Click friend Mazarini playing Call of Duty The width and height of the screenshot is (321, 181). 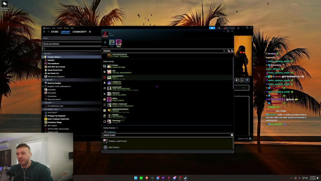[167, 94]
